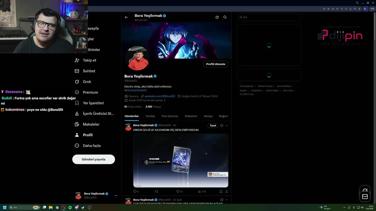Viewport: 376px width, 211px height.
Task: Open Makaleler in sidebar
Action: (x=87, y=124)
